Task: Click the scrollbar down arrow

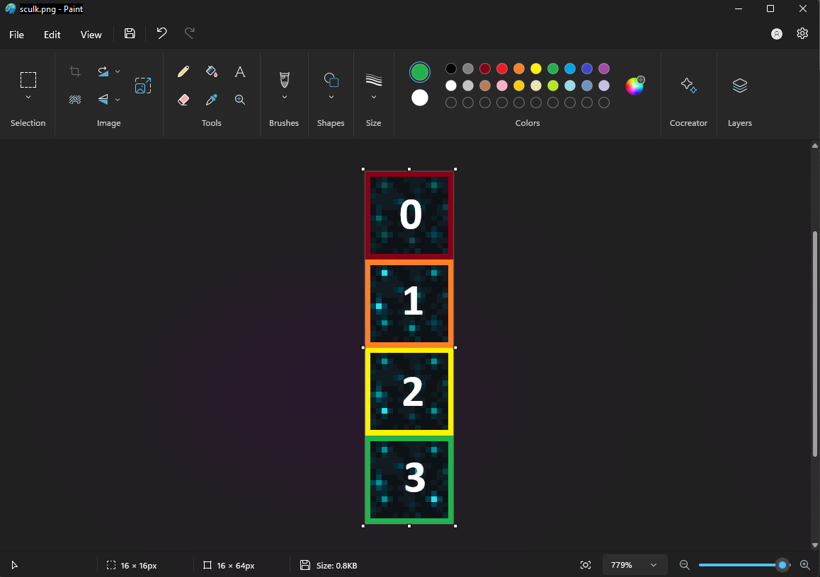Action: (815, 544)
